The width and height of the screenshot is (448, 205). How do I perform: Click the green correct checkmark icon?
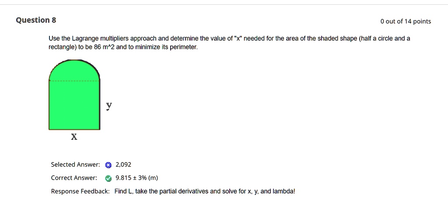(108, 178)
